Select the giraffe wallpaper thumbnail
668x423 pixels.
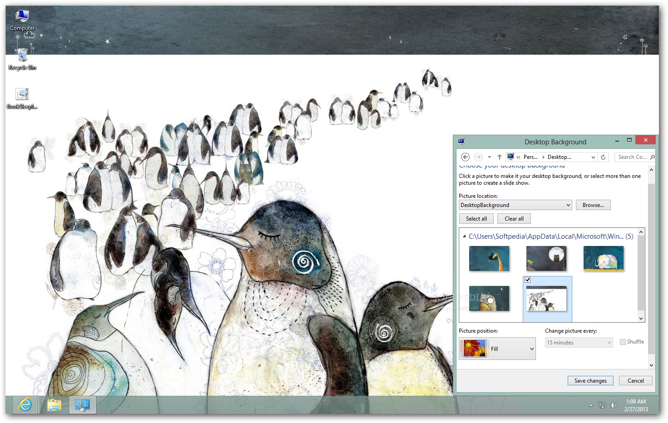tap(489, 258)
